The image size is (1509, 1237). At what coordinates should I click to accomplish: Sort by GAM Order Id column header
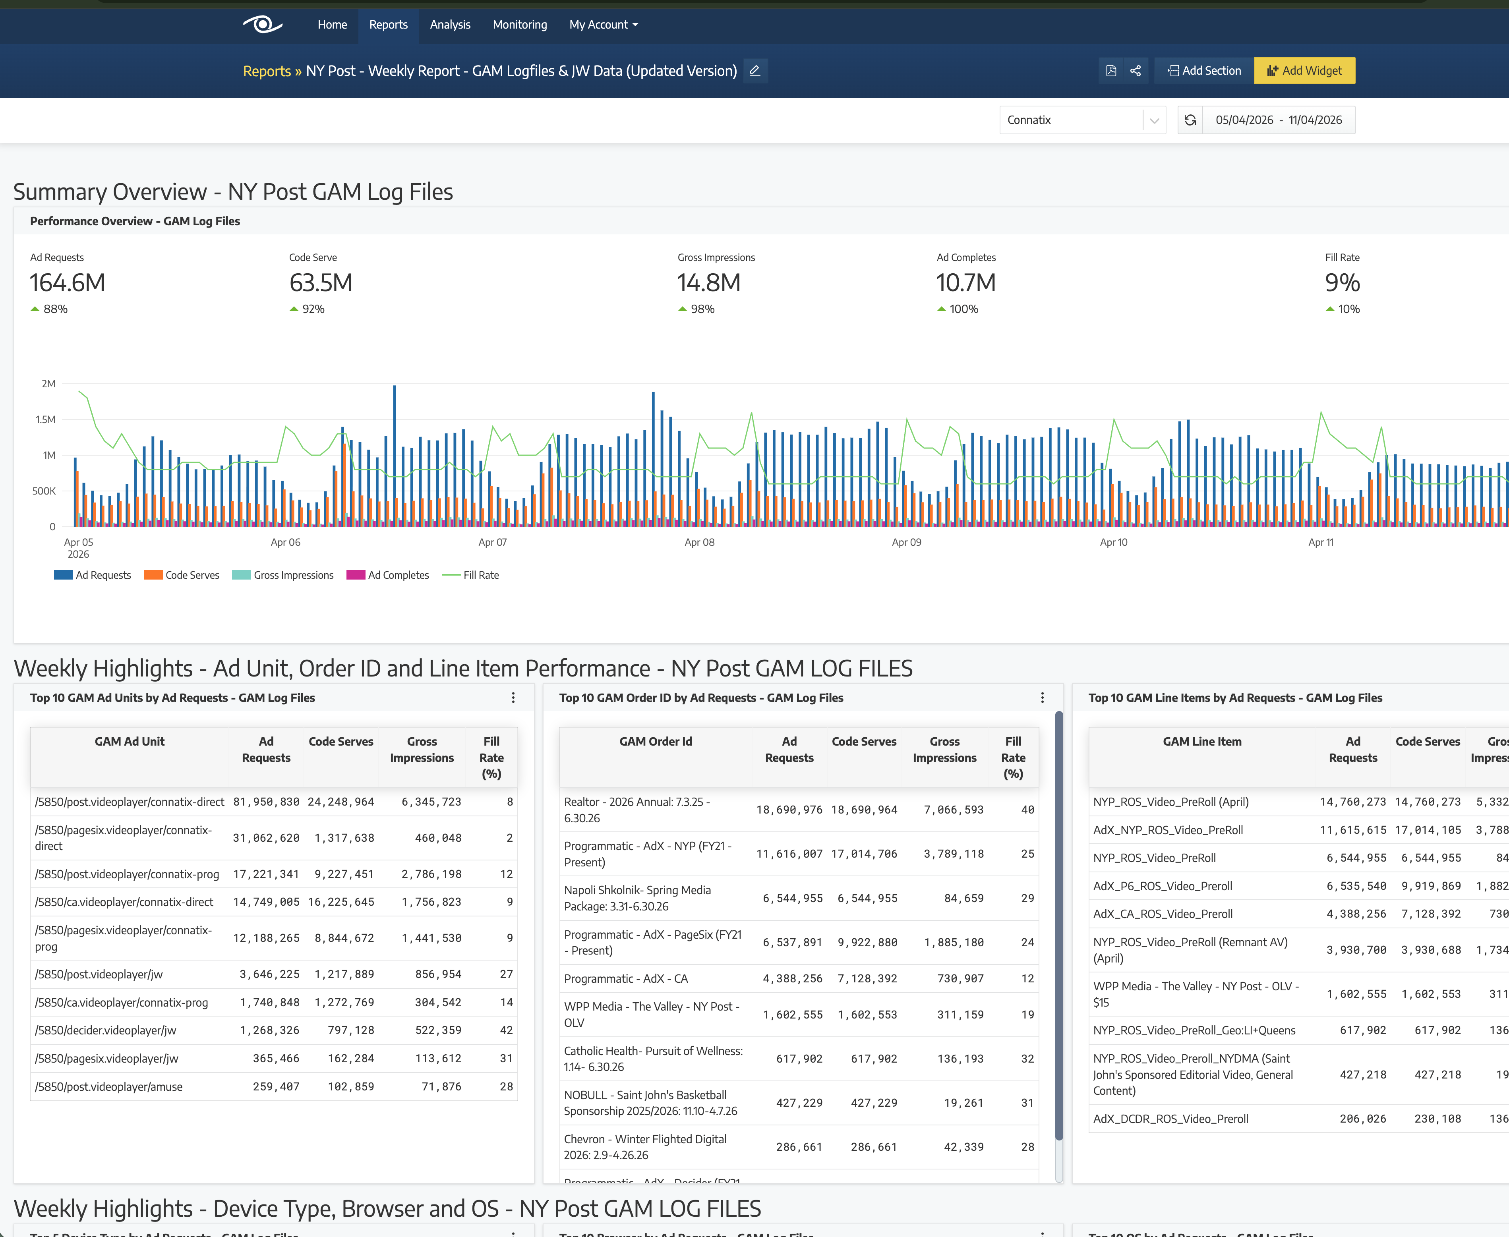[x=656, y=757]
